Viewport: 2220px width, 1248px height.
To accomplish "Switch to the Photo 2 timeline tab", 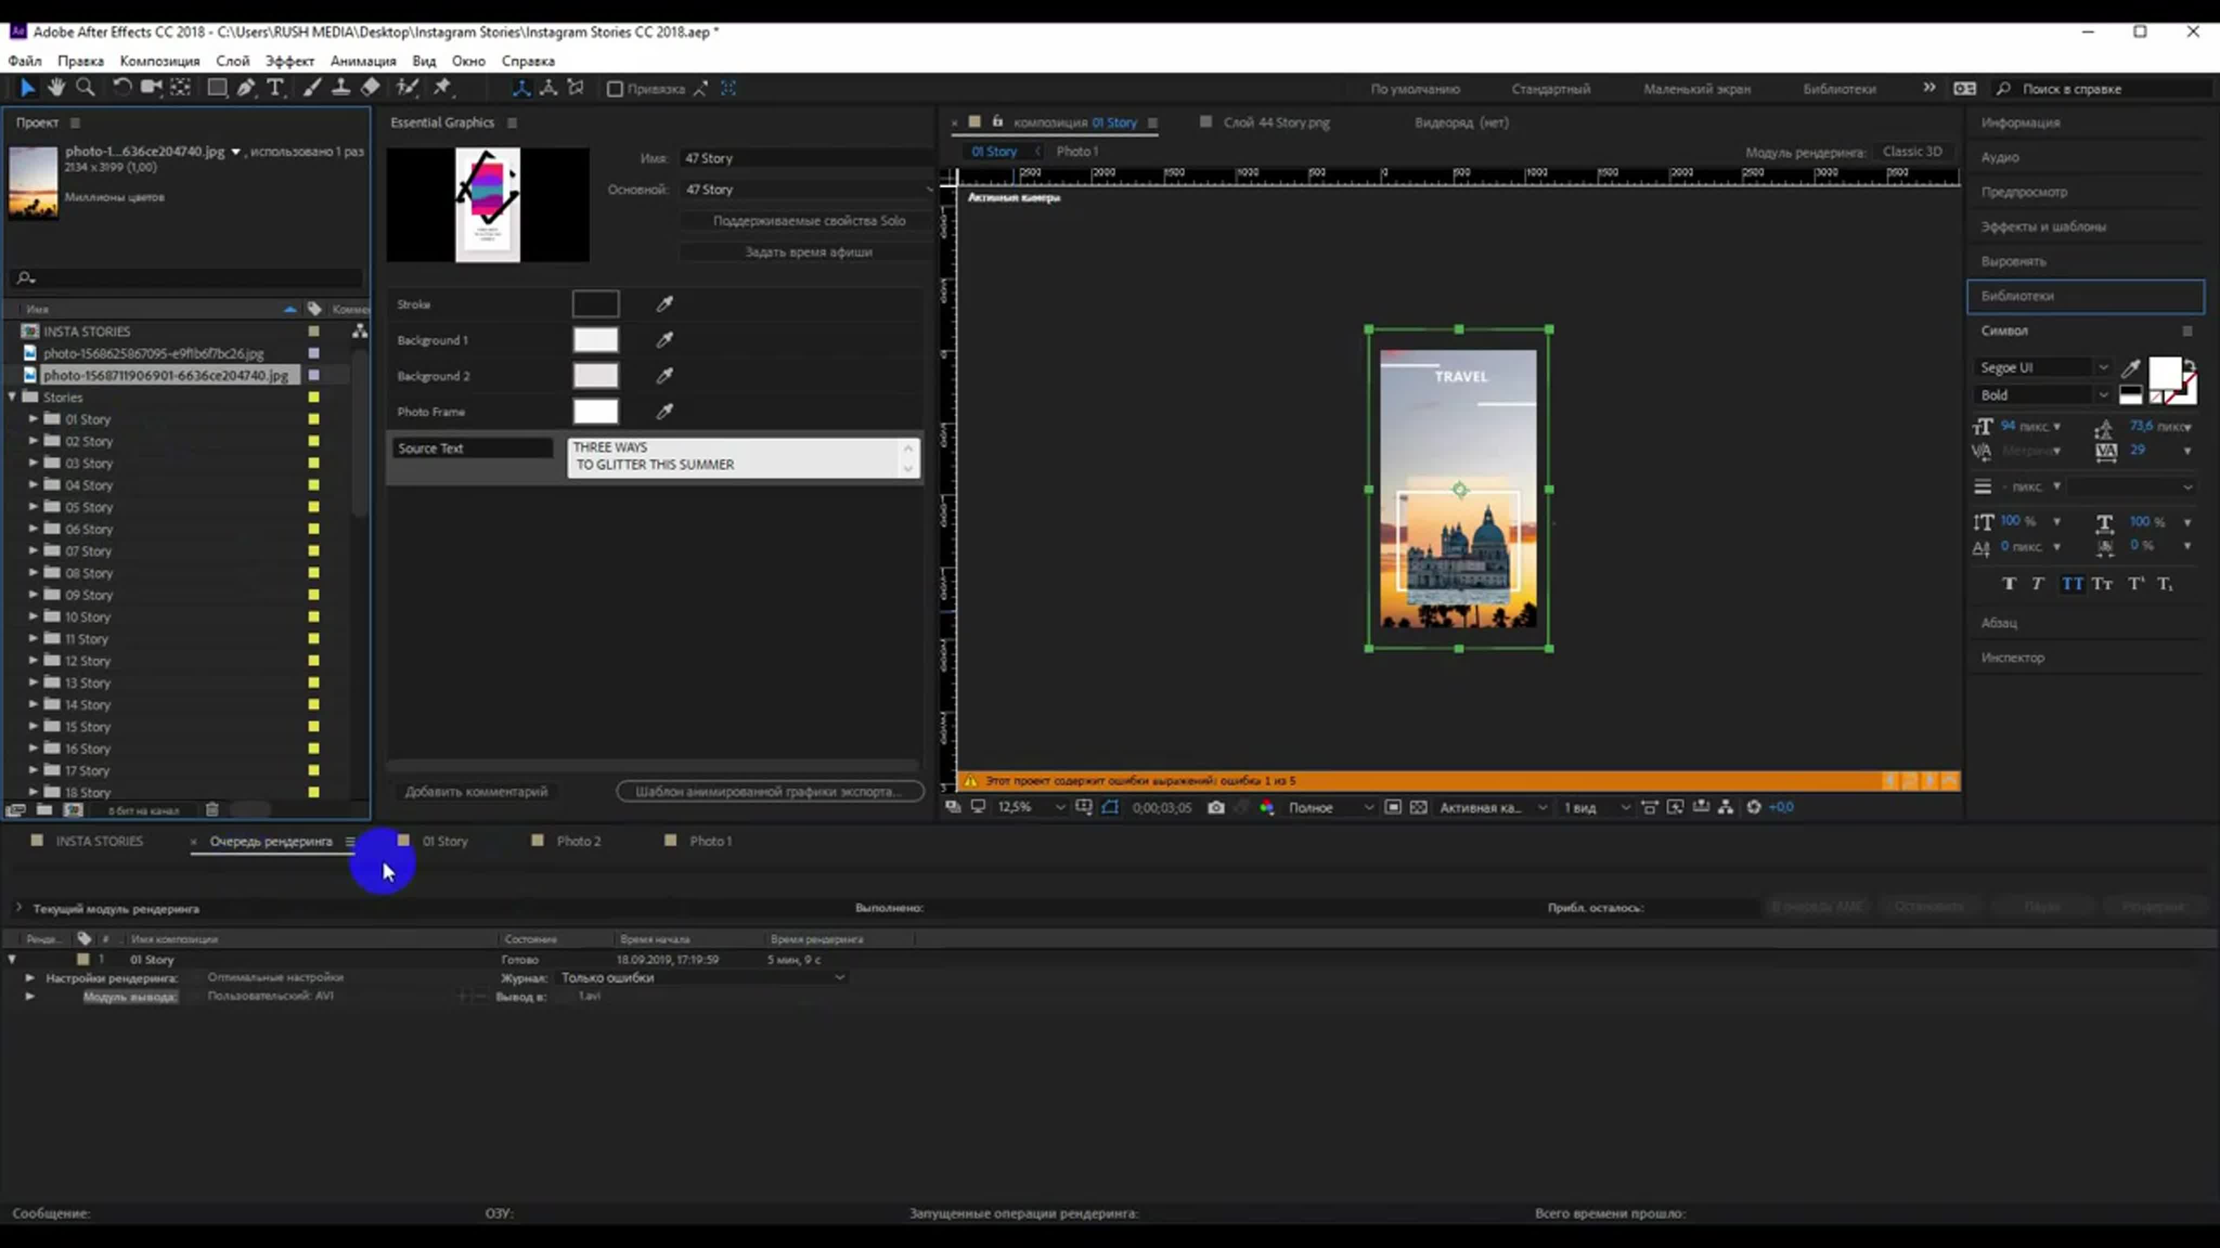I will click(577, 841).
